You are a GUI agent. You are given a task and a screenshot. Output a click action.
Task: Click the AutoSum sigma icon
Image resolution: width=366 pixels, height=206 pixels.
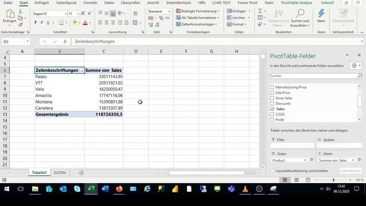pyautogui.click(x=260, y=11)
